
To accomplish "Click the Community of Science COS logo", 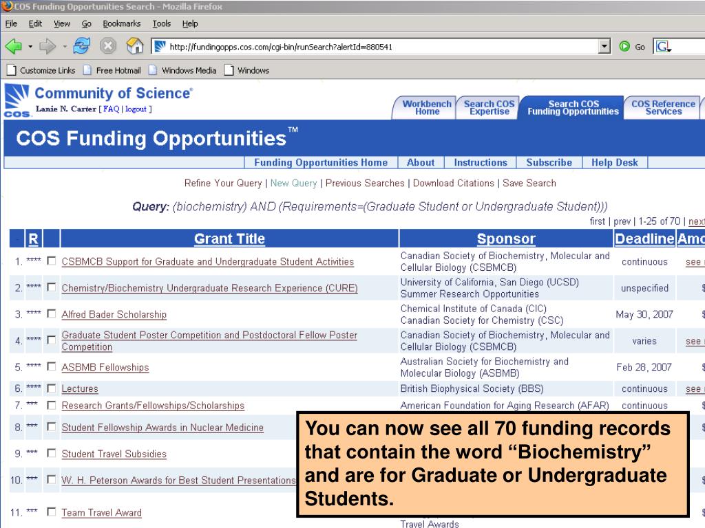I will [17, 101].
